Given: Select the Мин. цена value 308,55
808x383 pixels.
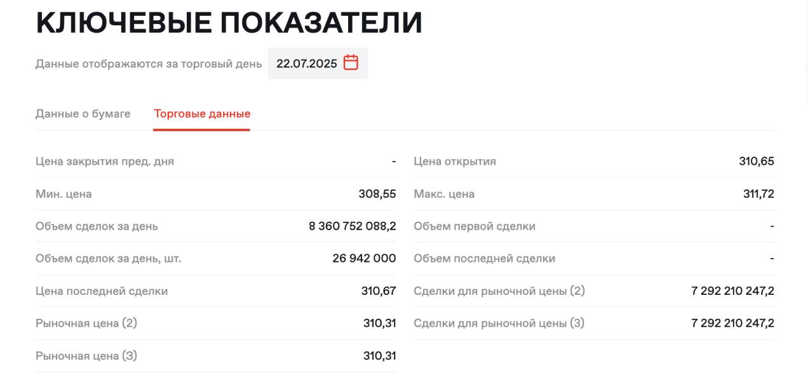Looking at the screenshot, I should 377,194.
